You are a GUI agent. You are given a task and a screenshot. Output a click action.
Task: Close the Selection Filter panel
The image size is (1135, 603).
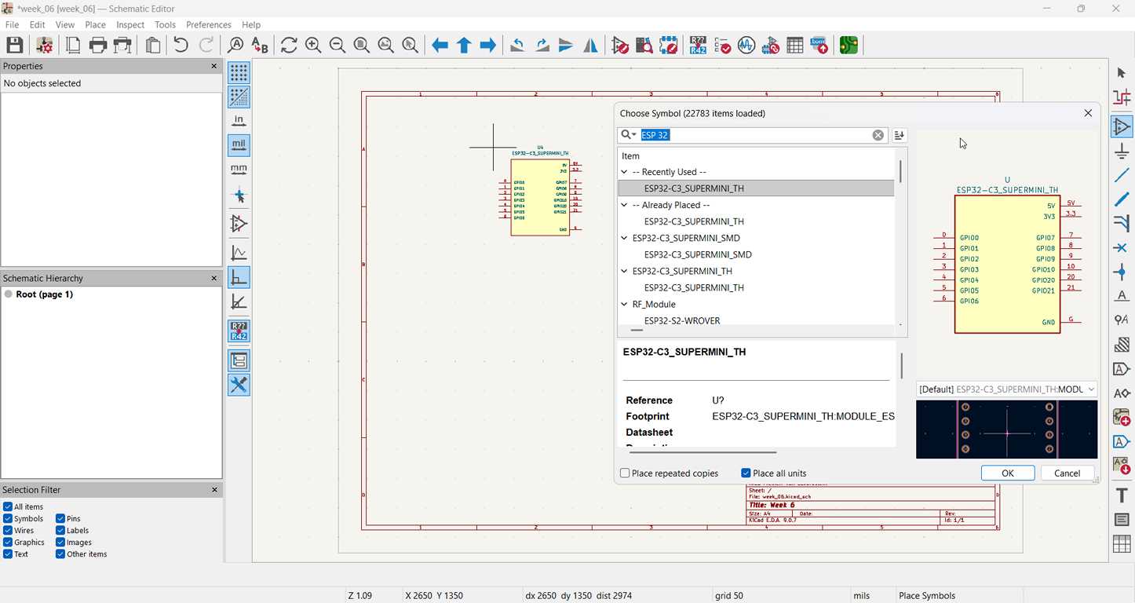click(x=213, y=490)
